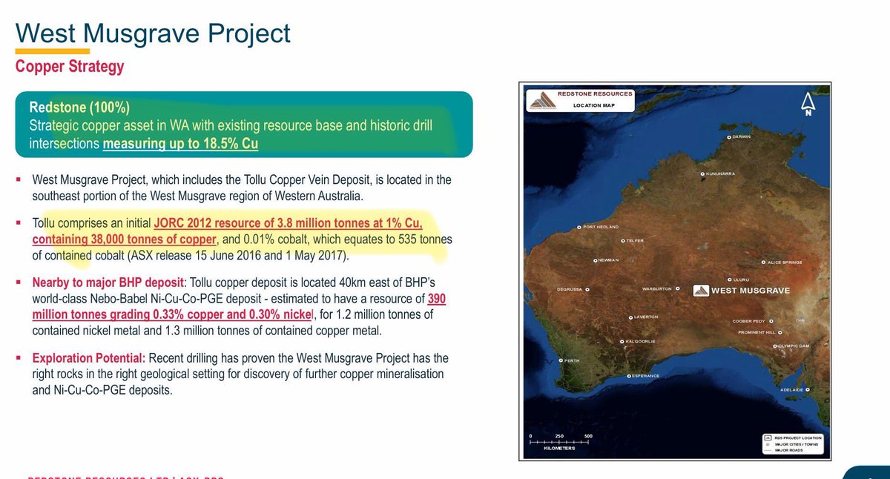Viewport: 890px width, 479px height.
Task: Click the Port Hedland marker on map
Action: (x=580, y=227)
